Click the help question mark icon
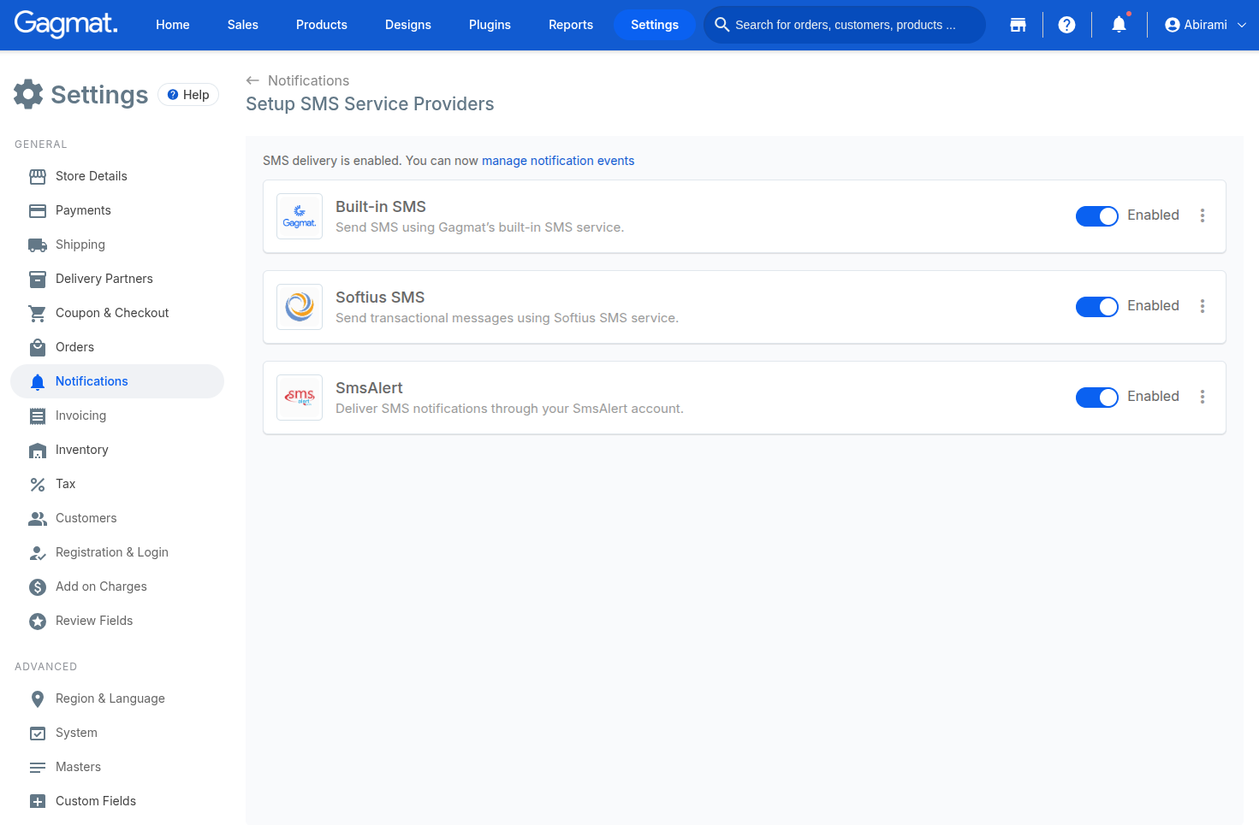1259x825 pixels. pos(1066,25)
